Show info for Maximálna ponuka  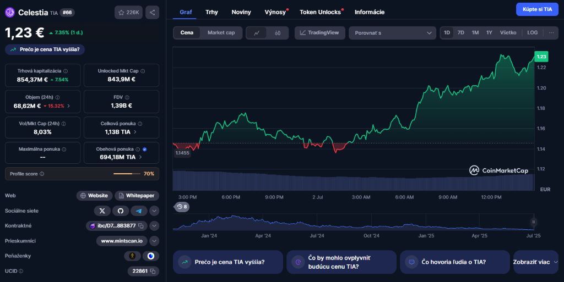[x=64, y=150]
